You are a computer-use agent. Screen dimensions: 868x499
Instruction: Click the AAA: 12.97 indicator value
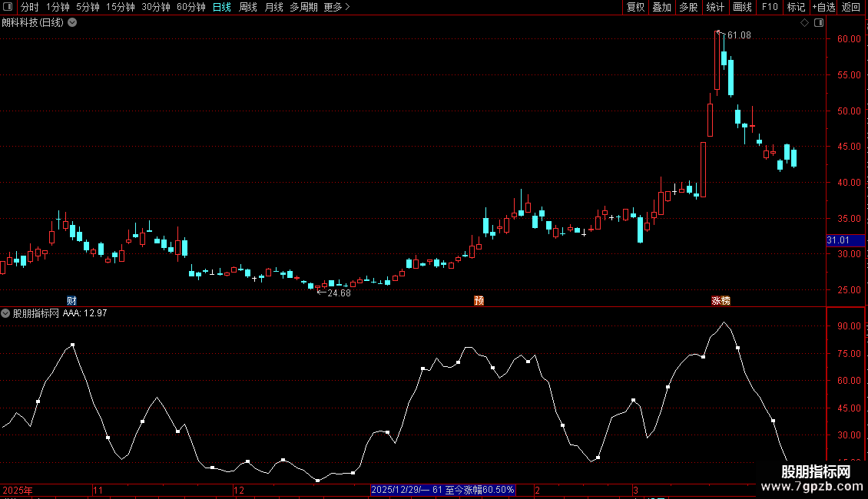[84, 313]
